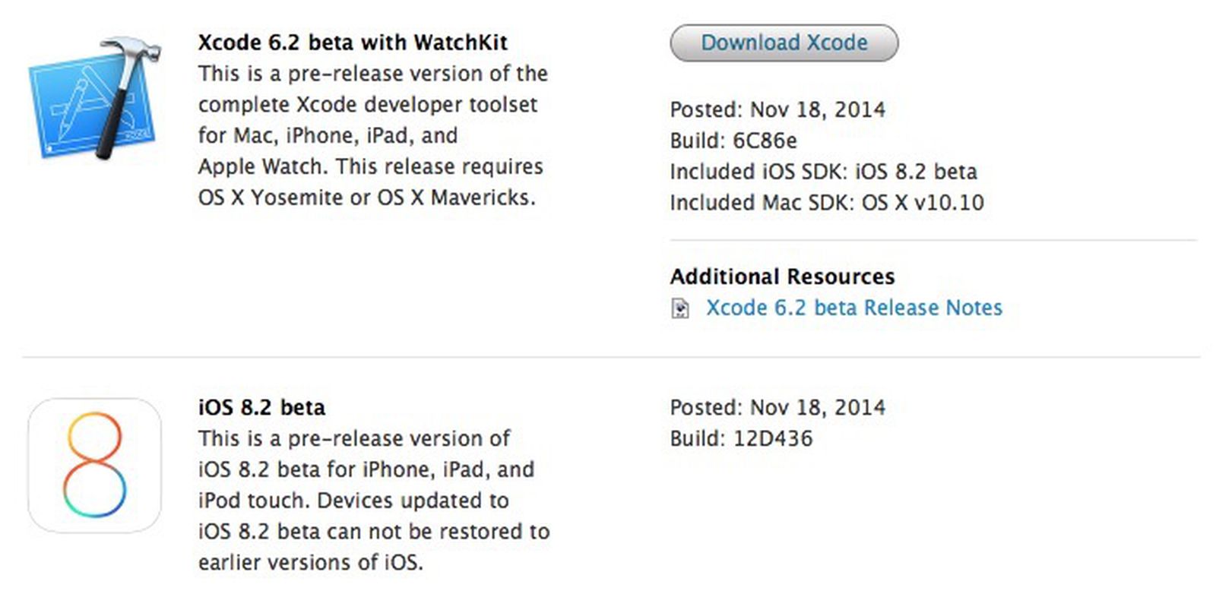Click the "Included Mac SDK: OS X v10.10" line
1216x594 pixels.
click(826, 203)
